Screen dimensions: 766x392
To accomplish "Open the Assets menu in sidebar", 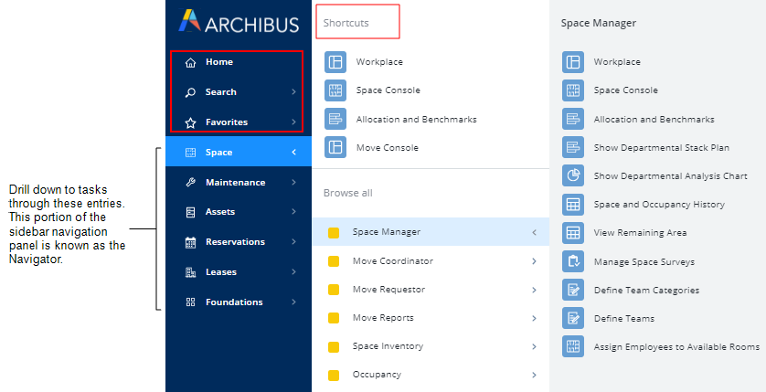I will [x=220, y=212].
